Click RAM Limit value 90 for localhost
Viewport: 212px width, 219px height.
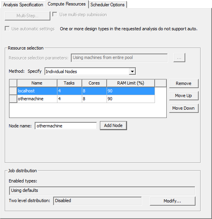131,91
